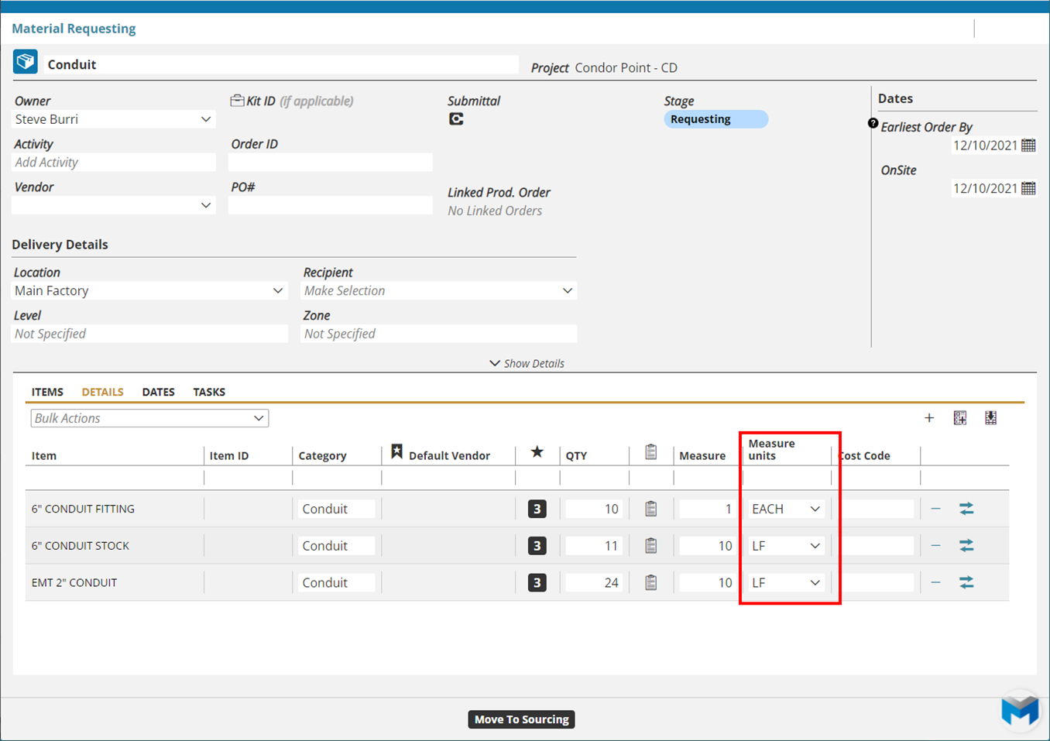Click the Move To Sourcing button
Viewport: 1050px width, 741px height.
[x=521, y=719]
